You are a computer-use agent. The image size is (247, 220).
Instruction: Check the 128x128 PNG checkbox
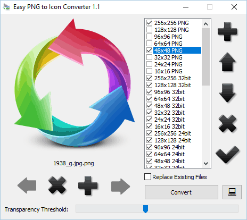150,30
